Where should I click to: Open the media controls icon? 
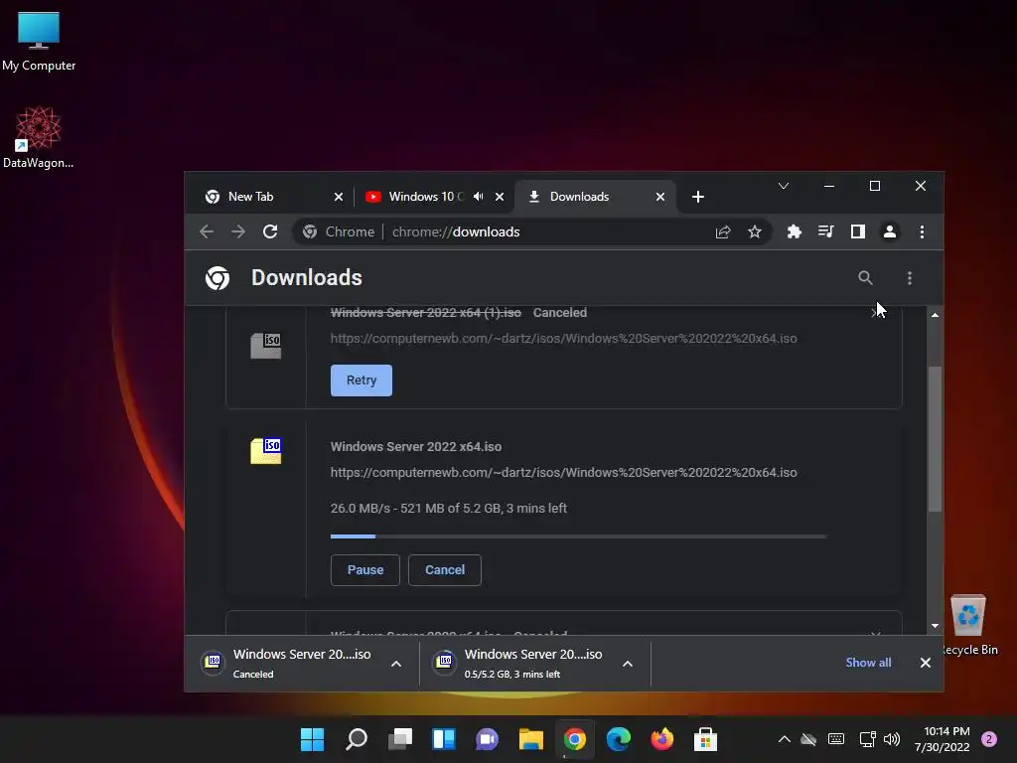825,231
